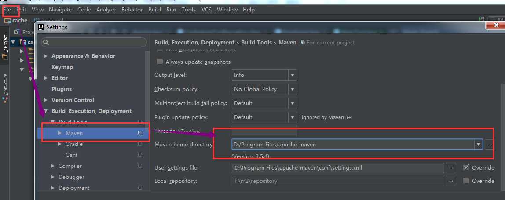This screenshot has height=200, width=505.
Task: Open the 7: Structure tool window
Action: tap(5, 88)
